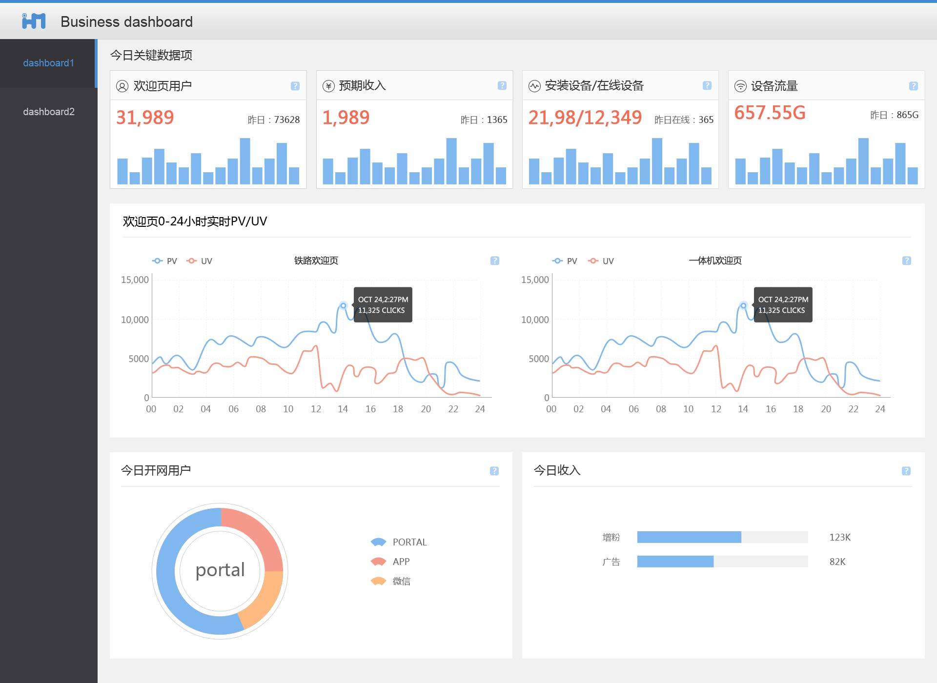Click the 一体机欢迎页 chart title
The image size is (937, 683).
715,261
